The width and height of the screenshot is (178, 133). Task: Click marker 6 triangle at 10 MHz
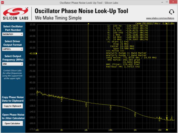coord(160,118)
